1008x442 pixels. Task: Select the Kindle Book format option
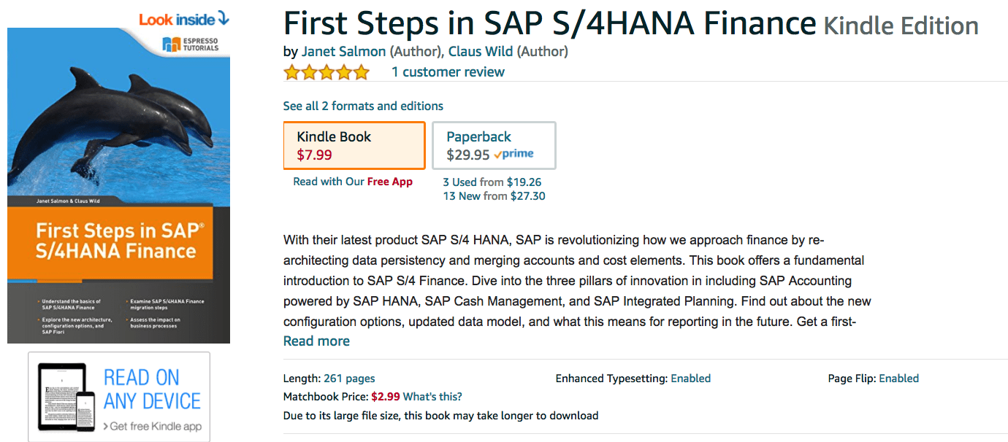(354, 145)
